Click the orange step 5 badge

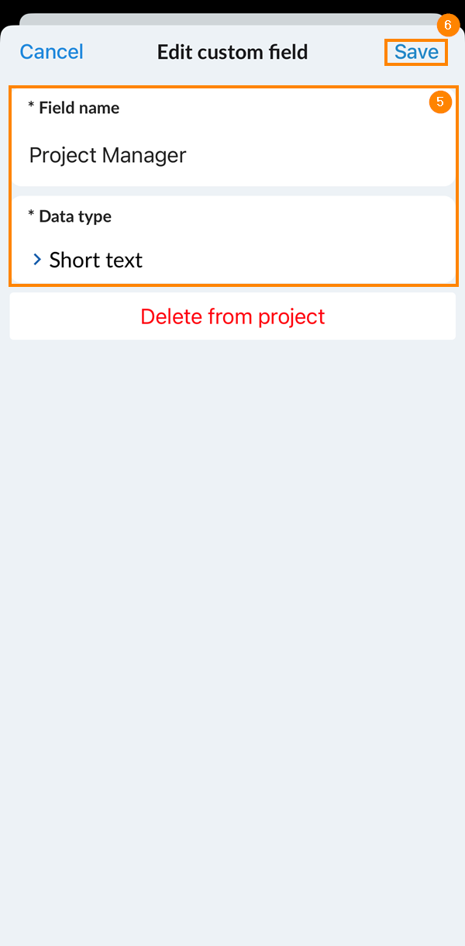pyautogui.click(x=440, y=102)
